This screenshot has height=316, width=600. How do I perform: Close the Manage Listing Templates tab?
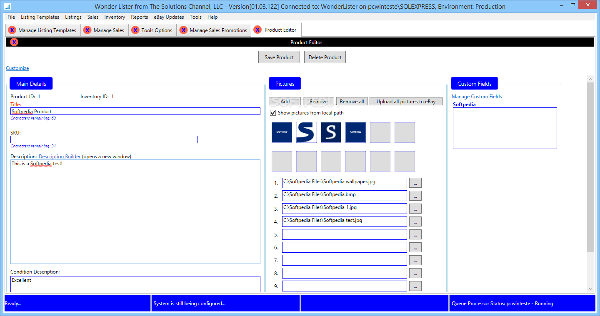tap(12, 30)
